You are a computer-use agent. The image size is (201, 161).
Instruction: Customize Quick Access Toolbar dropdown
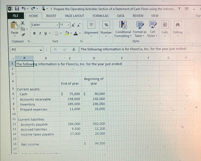(x=51, y=9)
